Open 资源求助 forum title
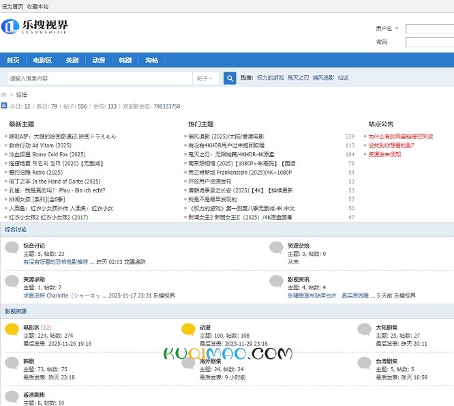This screenshot has height=406, width=454. (x=34, y=279)
